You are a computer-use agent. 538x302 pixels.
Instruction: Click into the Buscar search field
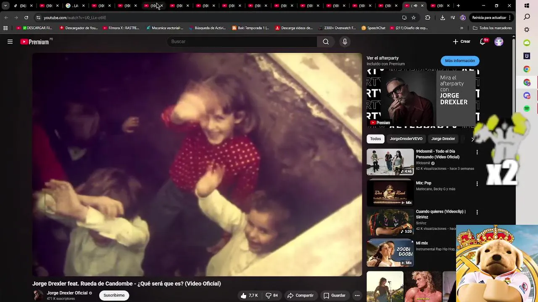coord(242,42)
